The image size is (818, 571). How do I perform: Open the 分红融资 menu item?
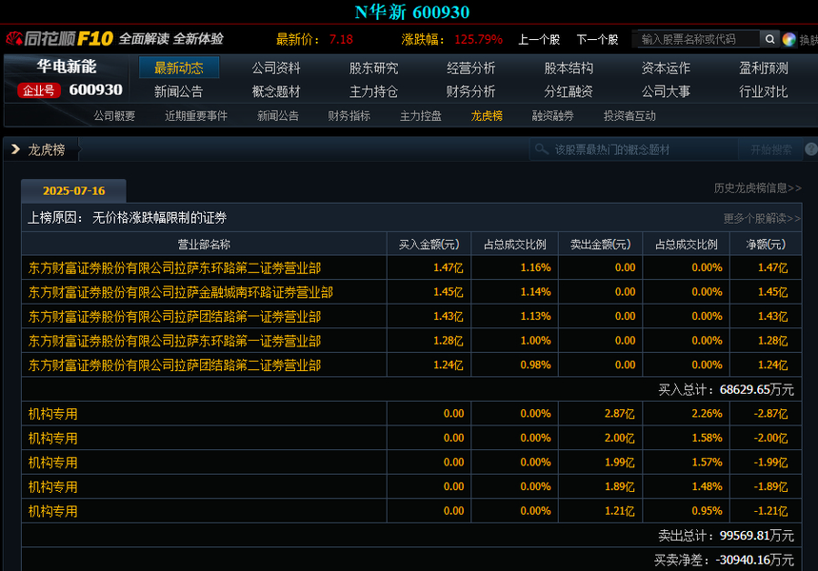tap(569, 91)
